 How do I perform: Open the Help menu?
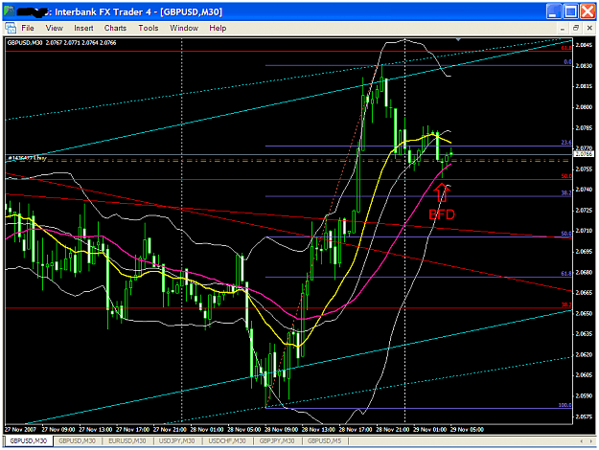coord(218,28)
